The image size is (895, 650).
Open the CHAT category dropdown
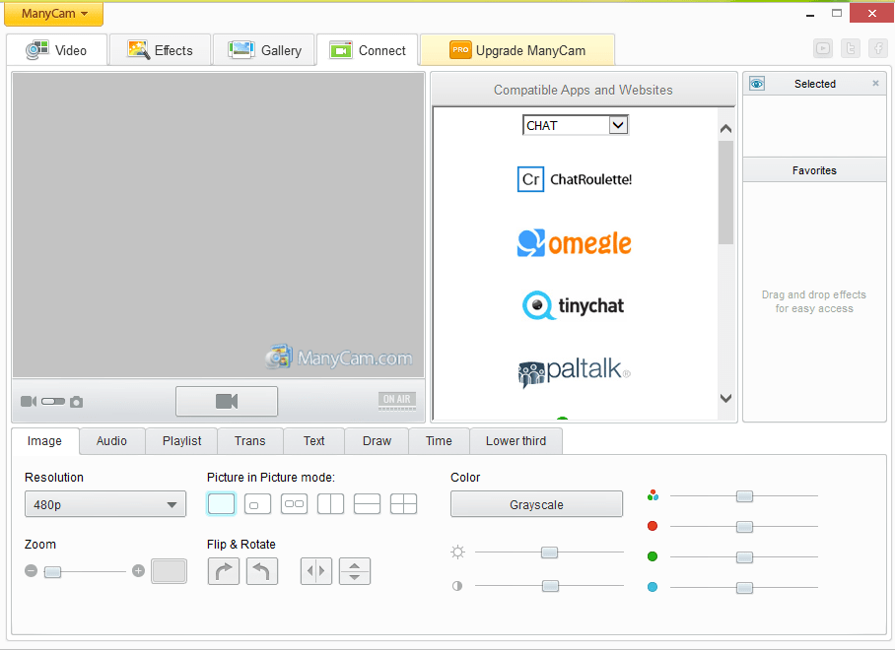click(x=576, y=125)
